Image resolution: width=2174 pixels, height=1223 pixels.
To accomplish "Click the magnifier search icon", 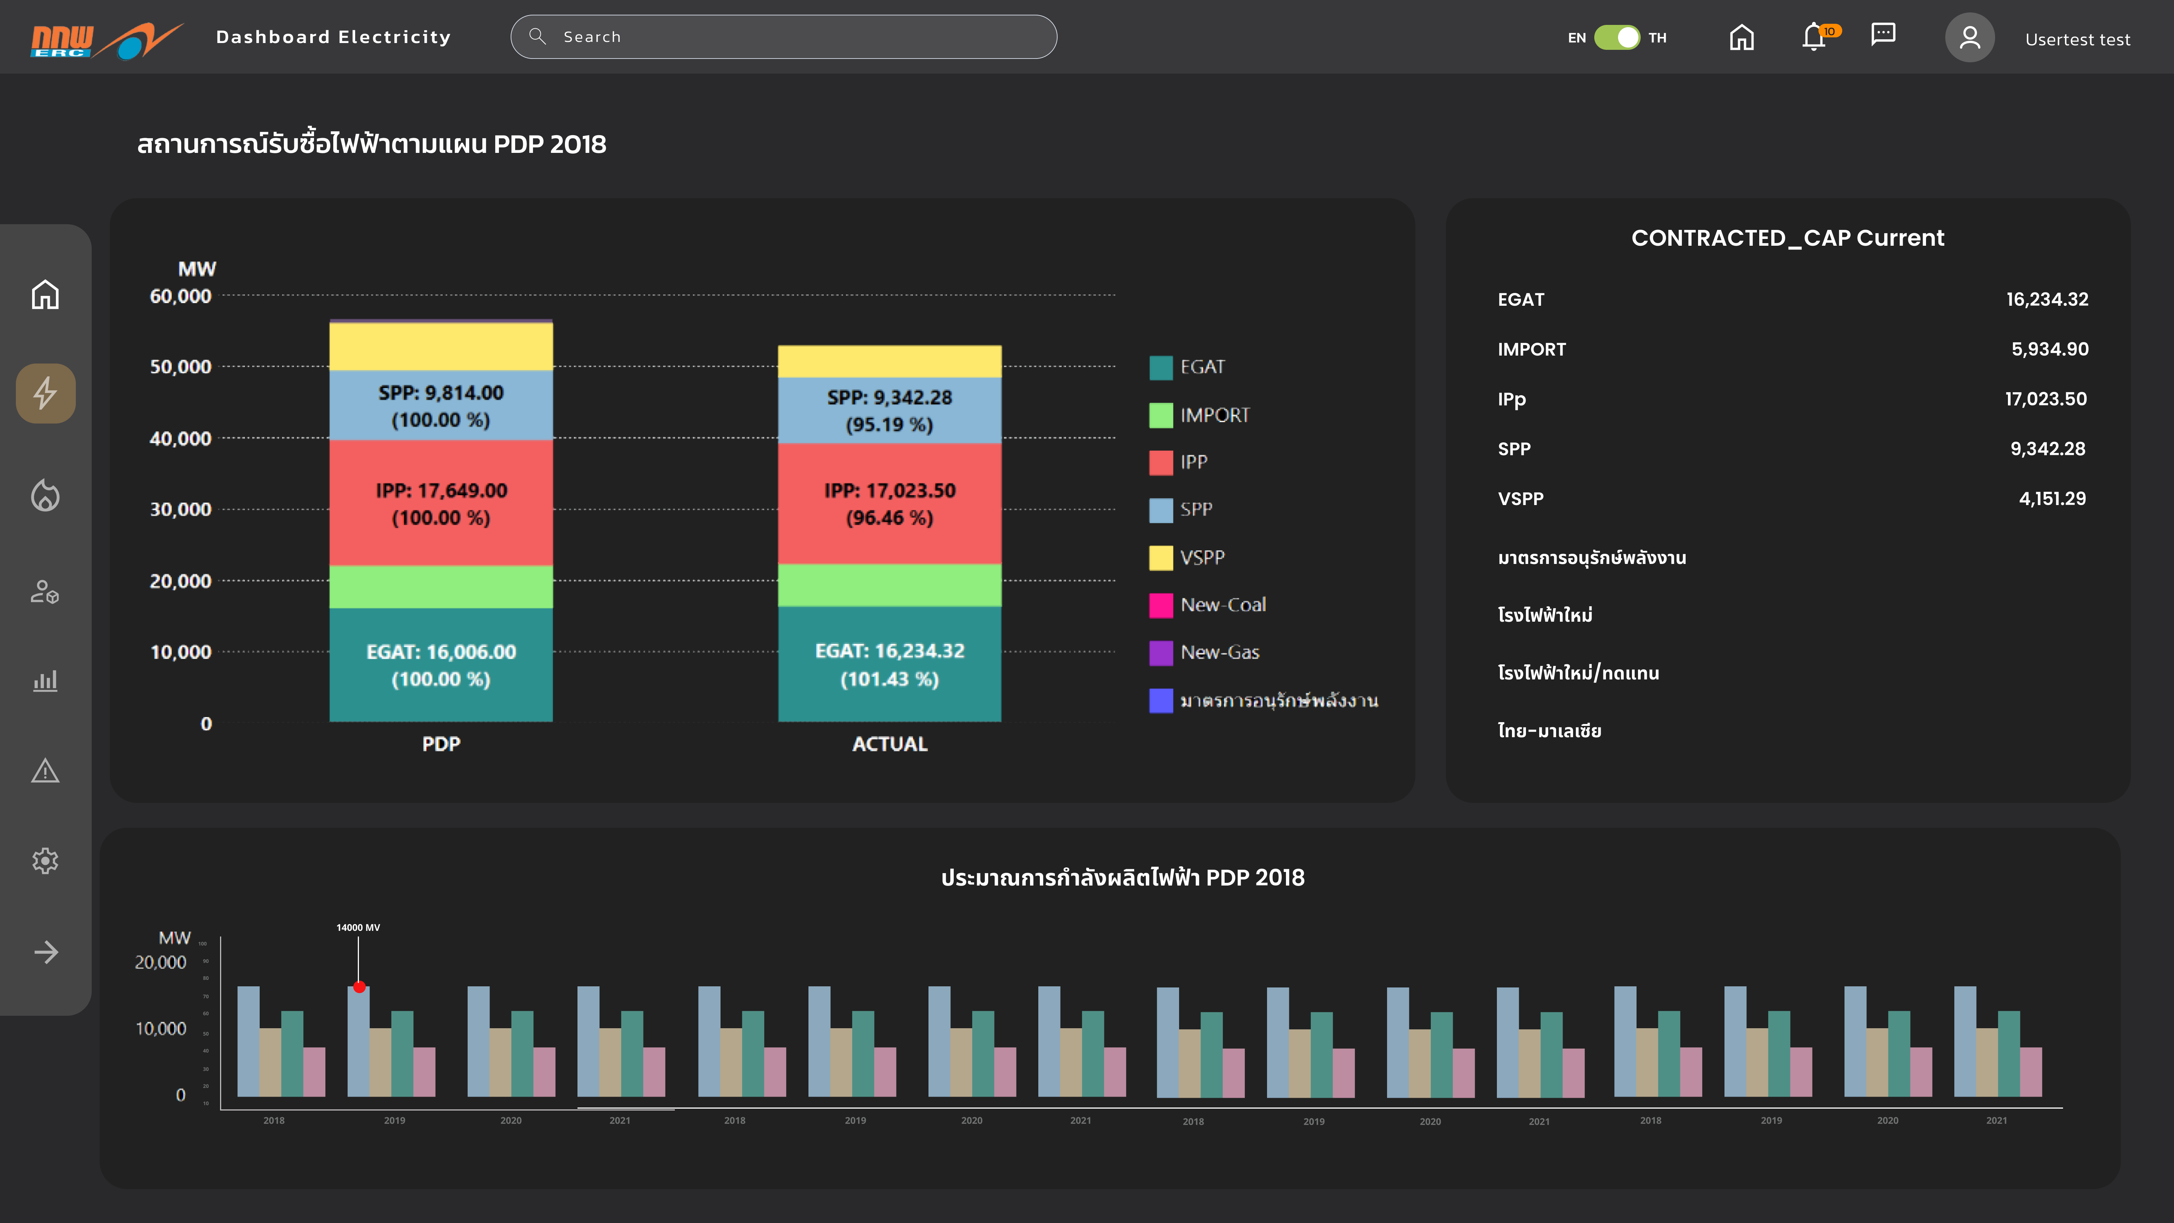I will click(537, 36).
